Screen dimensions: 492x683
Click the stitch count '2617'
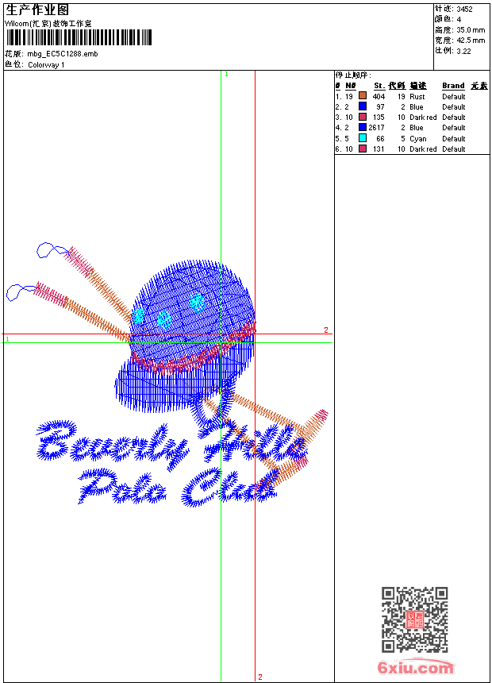tap(376, 128)
